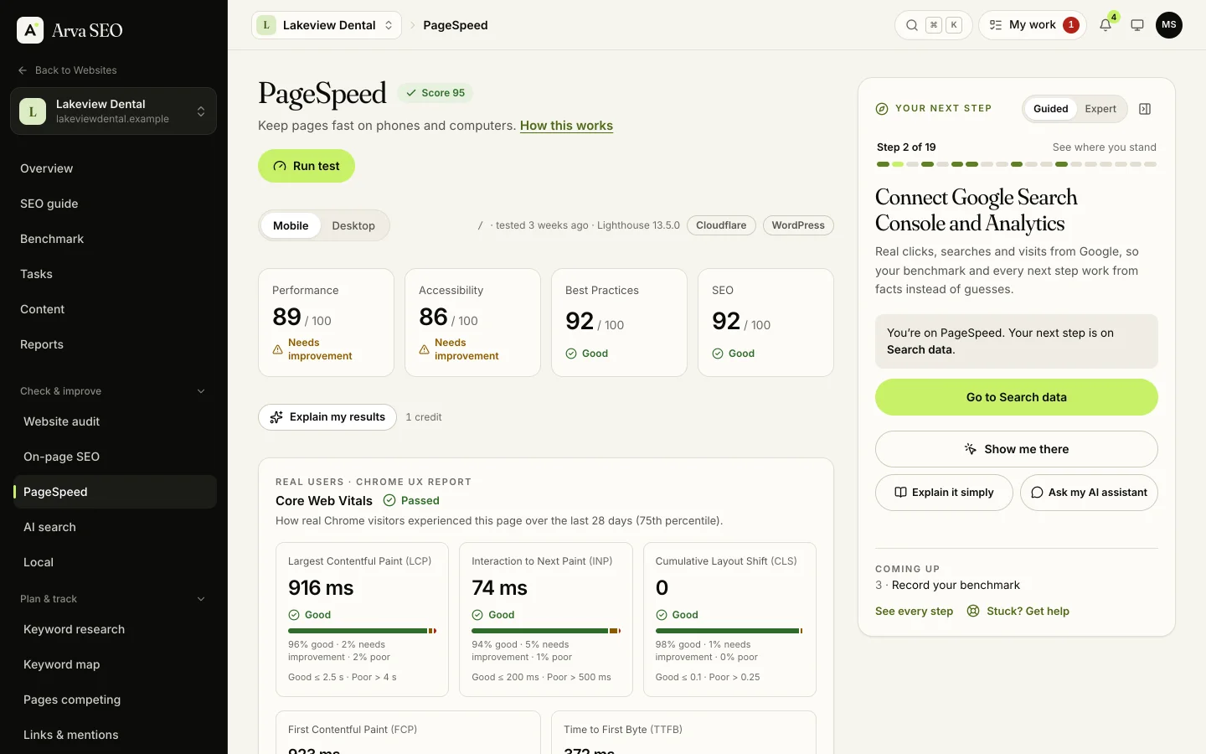This screenshot has width=1206, height=754.
Task: Switch to Mobile results
Action: pyautogui.click(x=291, y=225)
